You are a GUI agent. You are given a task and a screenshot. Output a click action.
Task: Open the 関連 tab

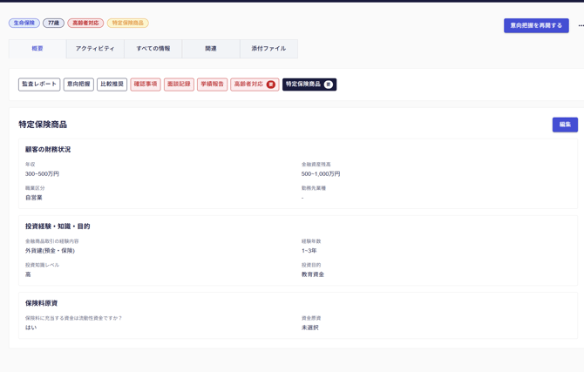[x=211, y=49]
